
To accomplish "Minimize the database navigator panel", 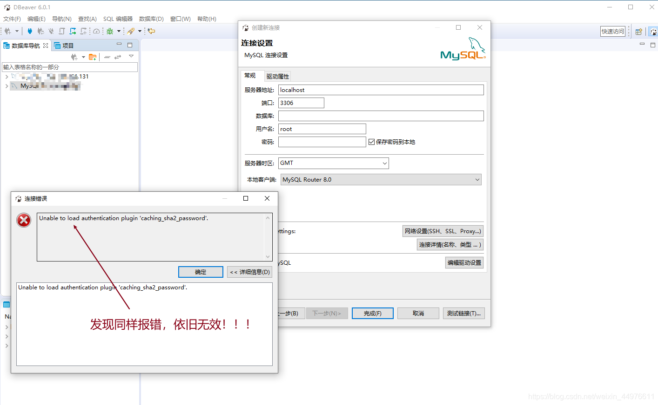I will click(119, 45).
